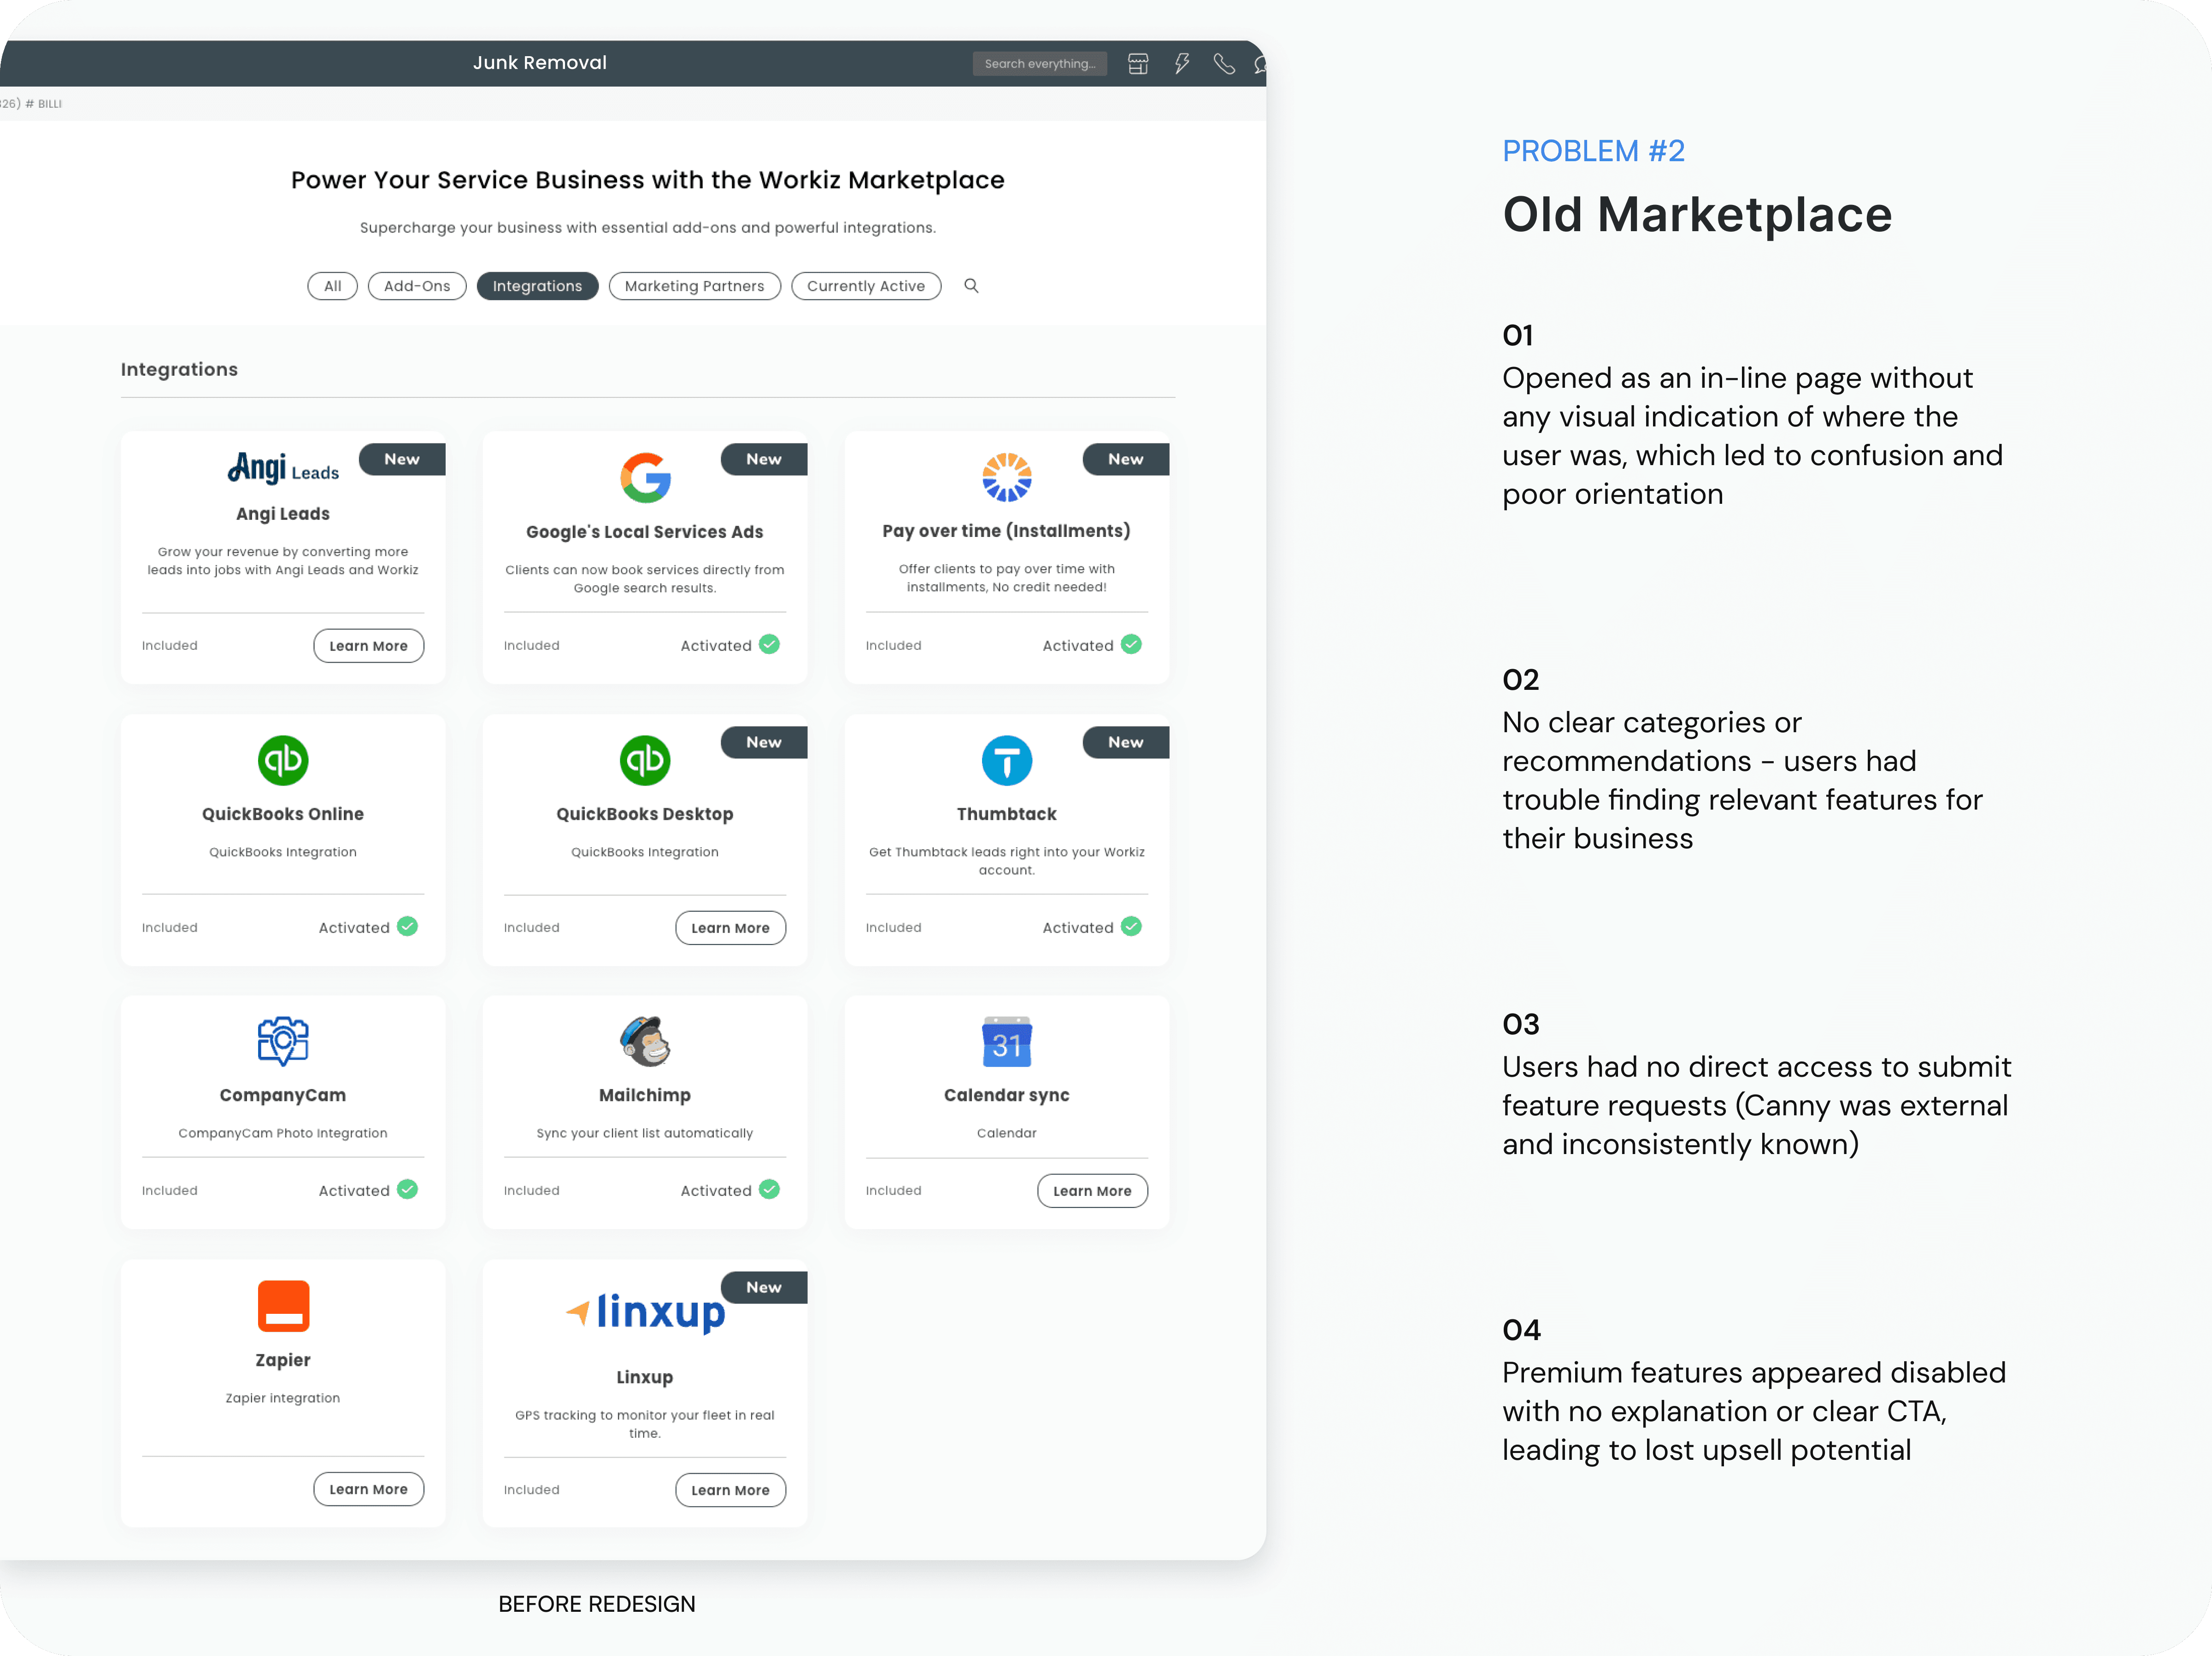
Task: Click the Thumbtack blue logo
Action: pyautogui.click(x=1006, y=761)
